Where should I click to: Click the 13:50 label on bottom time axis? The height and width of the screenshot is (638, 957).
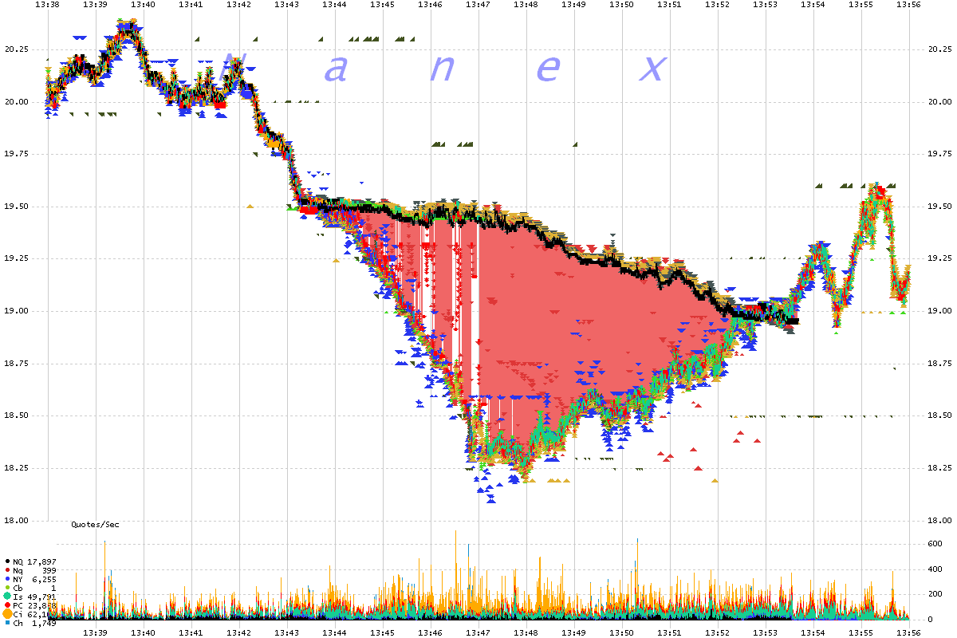(x=621, y=632)
